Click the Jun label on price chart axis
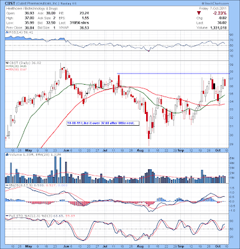The height and width of the screenshot is (249, 240). pos(67,150)
